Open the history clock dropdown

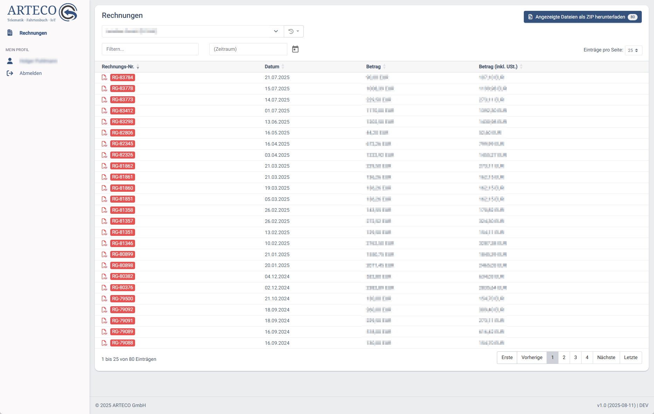point(294,31)
